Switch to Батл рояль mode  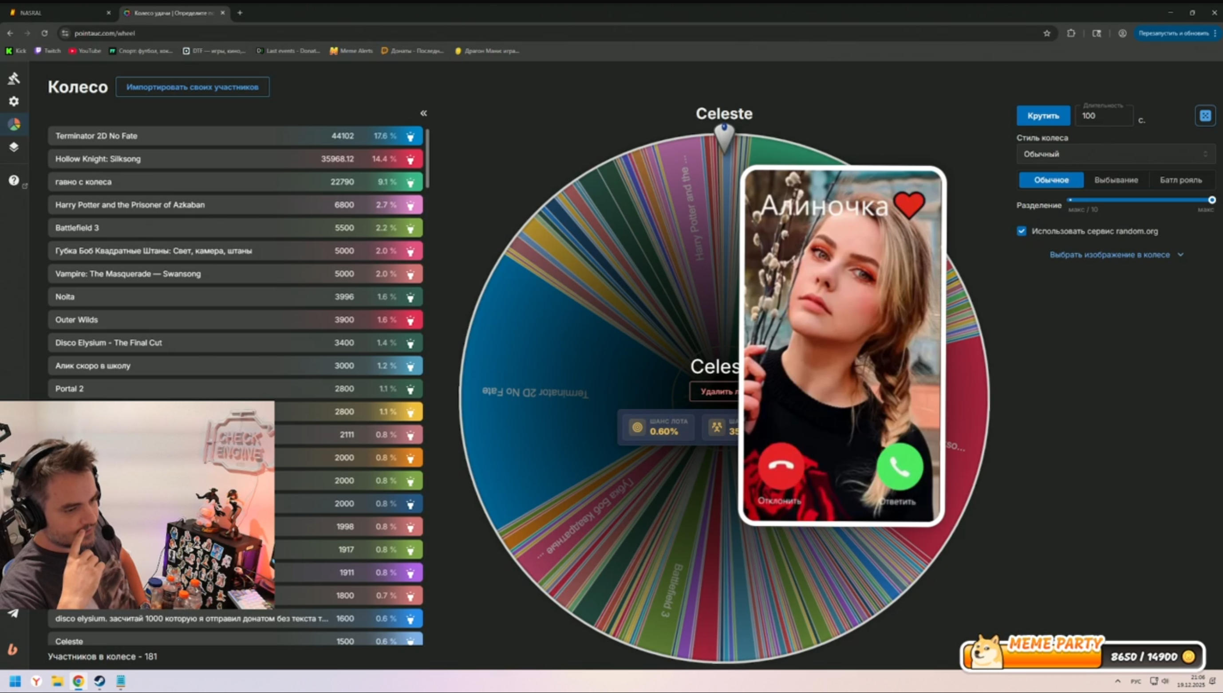pyautogui.click(x=1181, y=181)
